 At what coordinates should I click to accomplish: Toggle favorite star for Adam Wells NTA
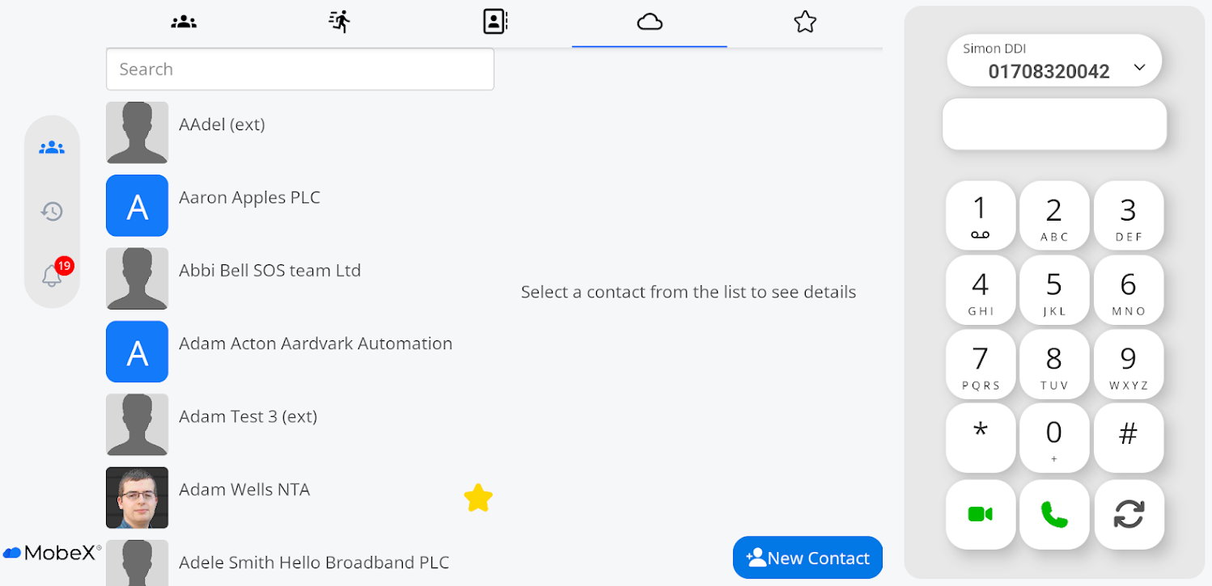(x=478, y=498)
